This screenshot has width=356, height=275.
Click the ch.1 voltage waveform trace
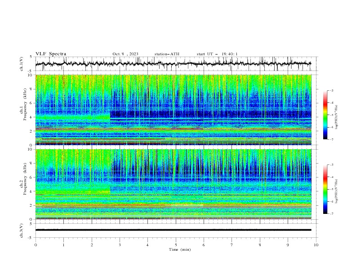click(x=174, y=64)
